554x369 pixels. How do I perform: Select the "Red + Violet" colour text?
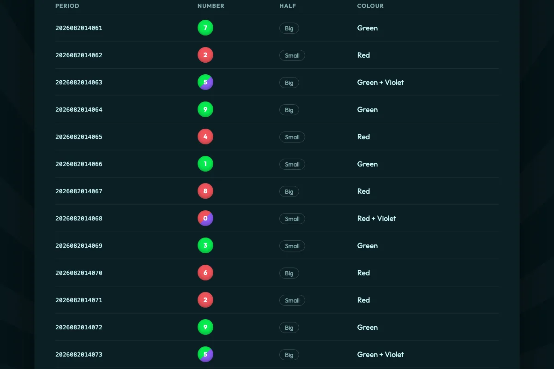click(377, 219)
